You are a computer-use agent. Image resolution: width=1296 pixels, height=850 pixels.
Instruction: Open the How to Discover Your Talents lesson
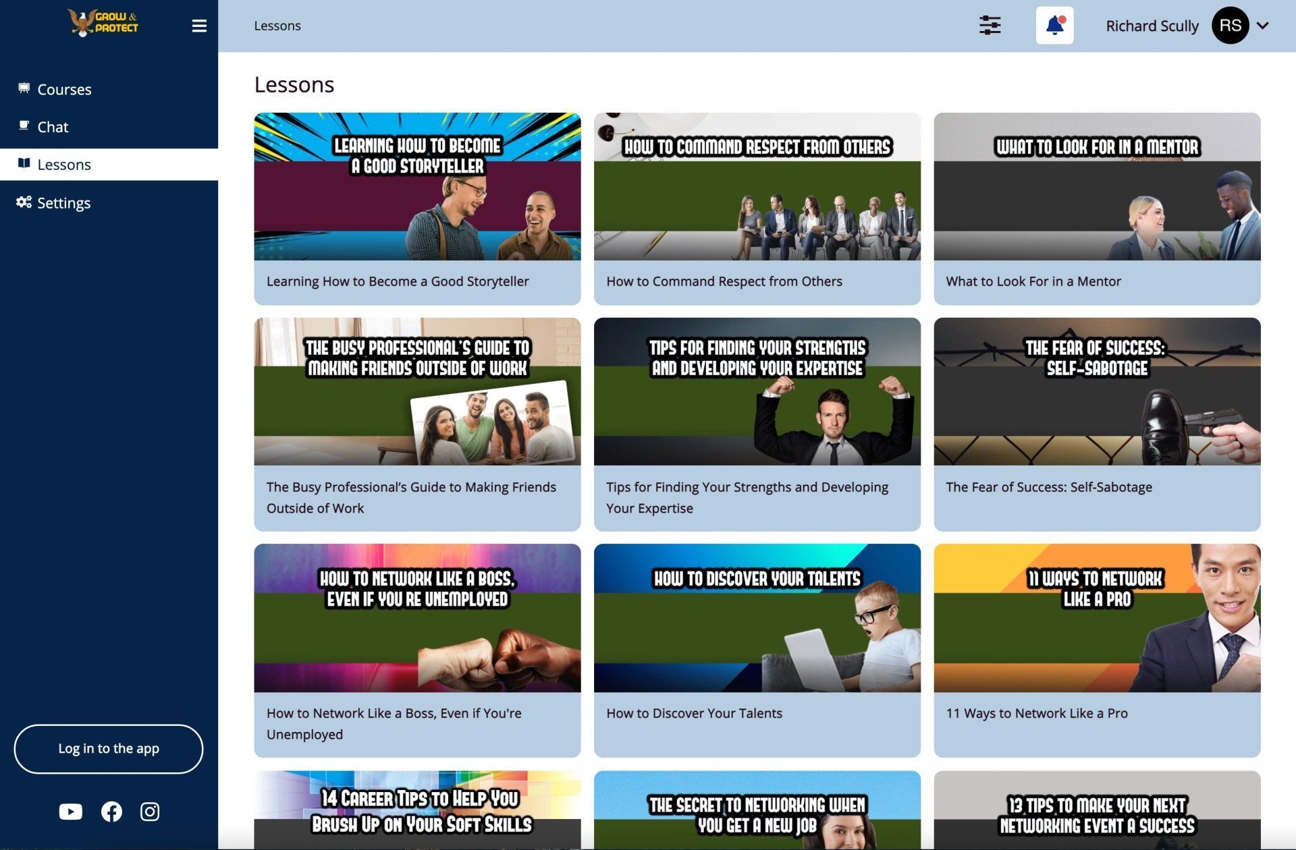click(757, 618)
